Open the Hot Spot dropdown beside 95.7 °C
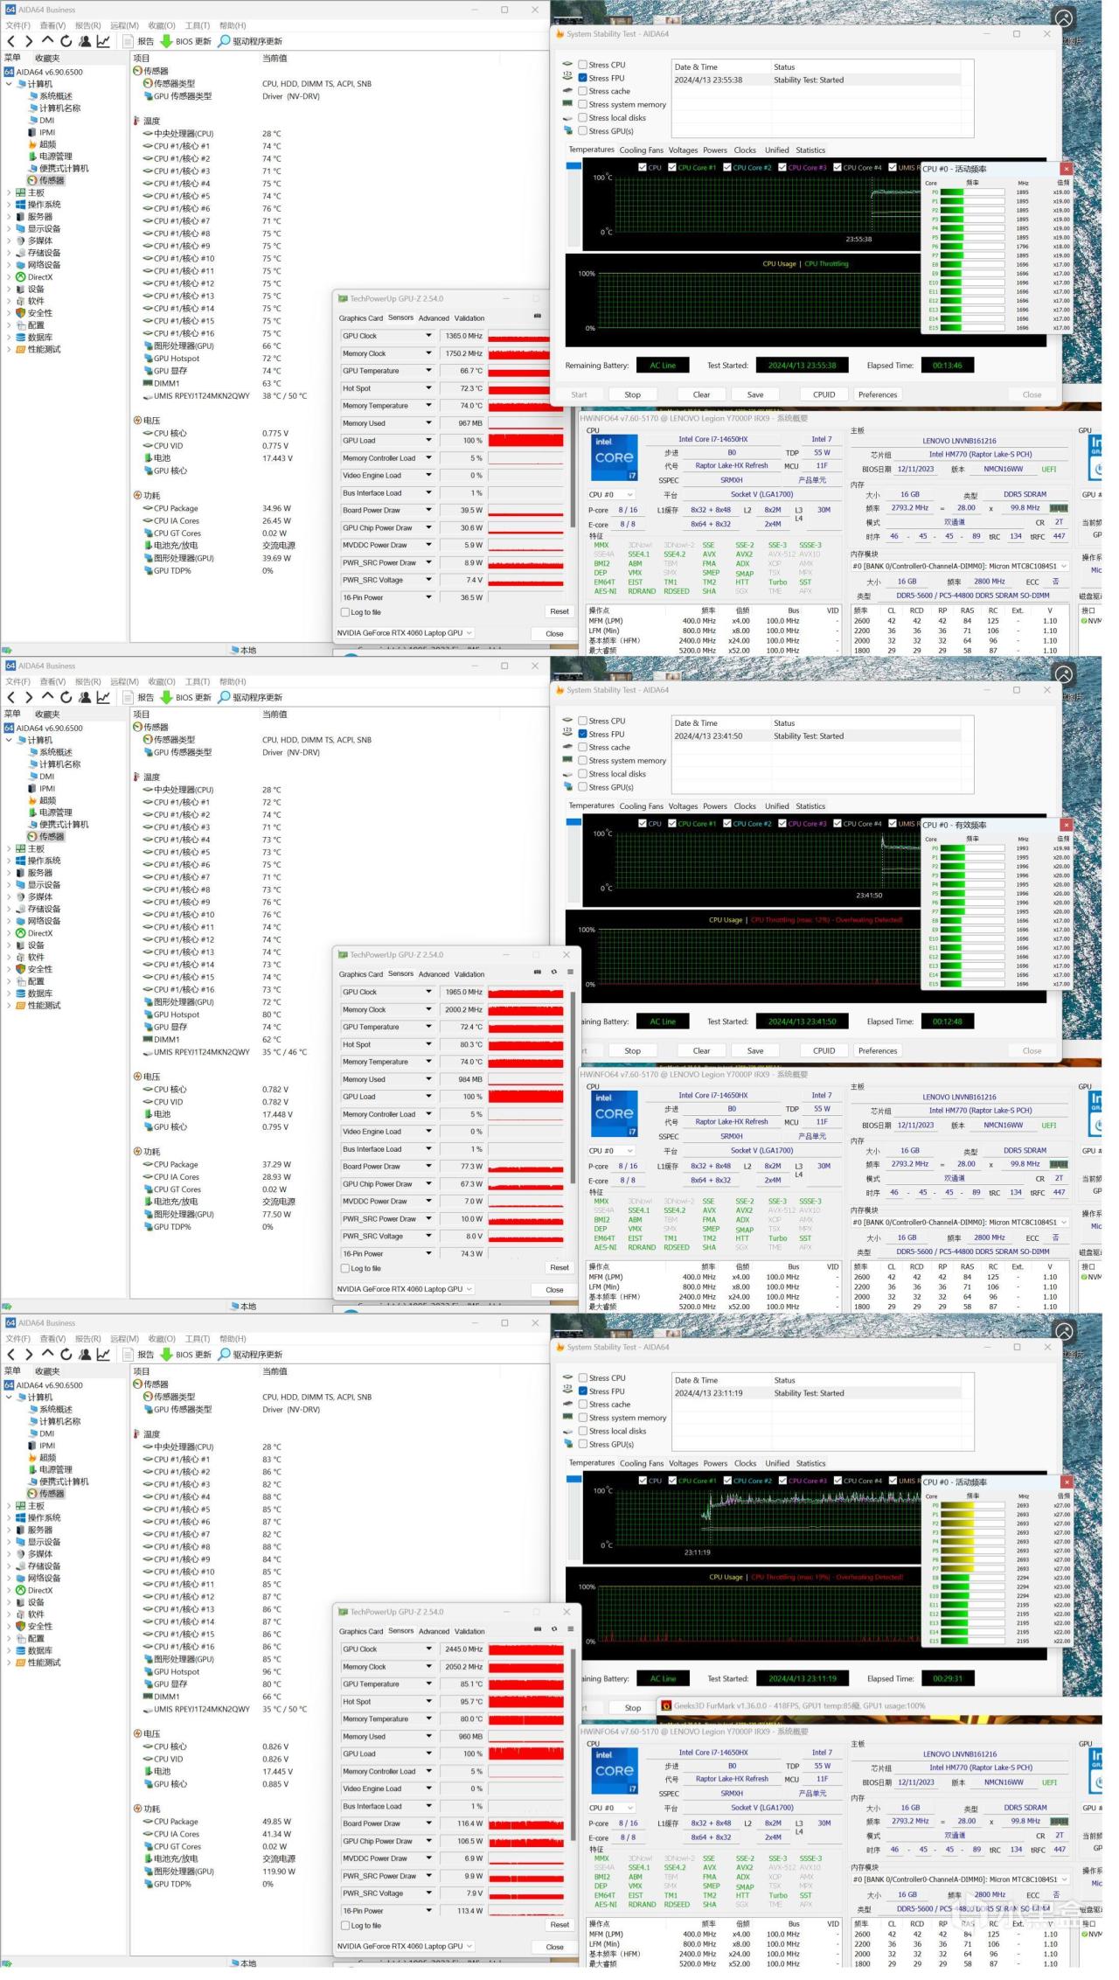The image size is (1119, 1980). [x=428, y=1701]
